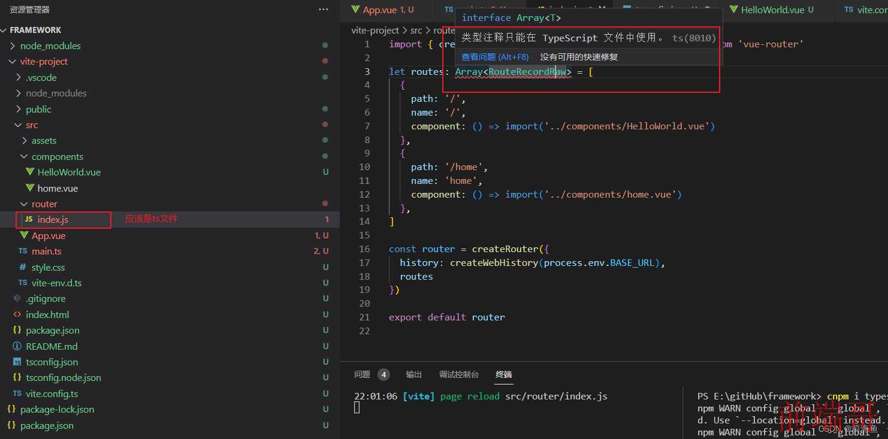This screenshot has width=888, height=439.
Task: Open the explorer more actions ellipsis
Action: [324, 10]
